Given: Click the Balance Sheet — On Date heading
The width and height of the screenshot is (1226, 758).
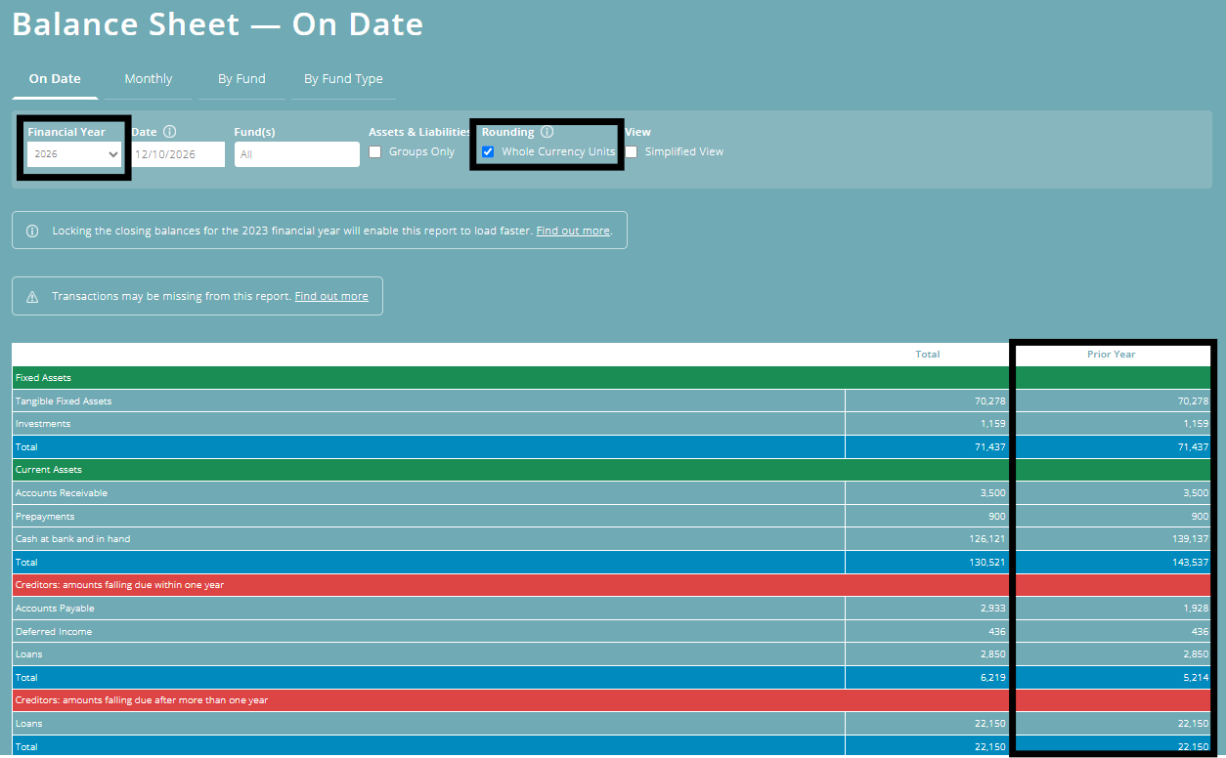Looking at the screenshot, I should pos(218,24).
